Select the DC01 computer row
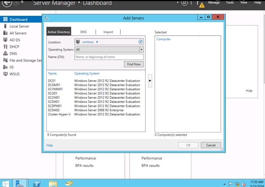 tap(96, 81)
